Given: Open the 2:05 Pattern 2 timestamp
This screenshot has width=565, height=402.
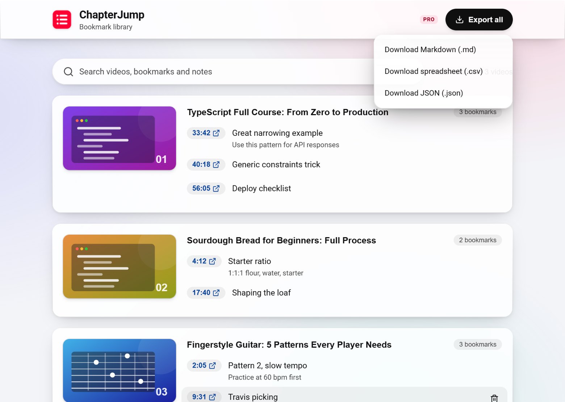Looking at the screenshot, I should pos(204,365).
